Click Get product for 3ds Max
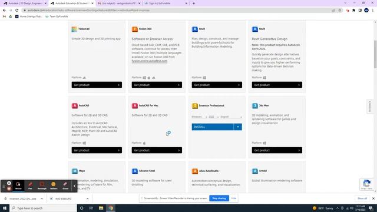The width and height of the screenshot is (377, 212). click(277, 150)
